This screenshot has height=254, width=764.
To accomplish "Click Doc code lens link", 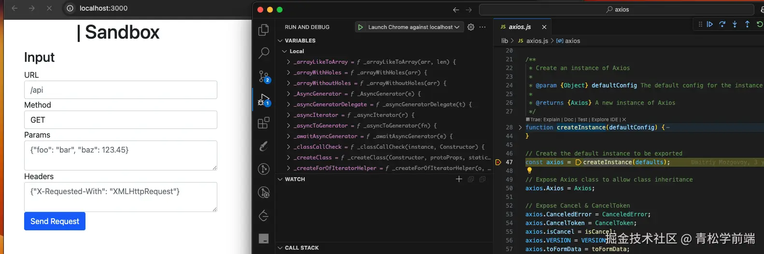I will click(x=569, y=120).
